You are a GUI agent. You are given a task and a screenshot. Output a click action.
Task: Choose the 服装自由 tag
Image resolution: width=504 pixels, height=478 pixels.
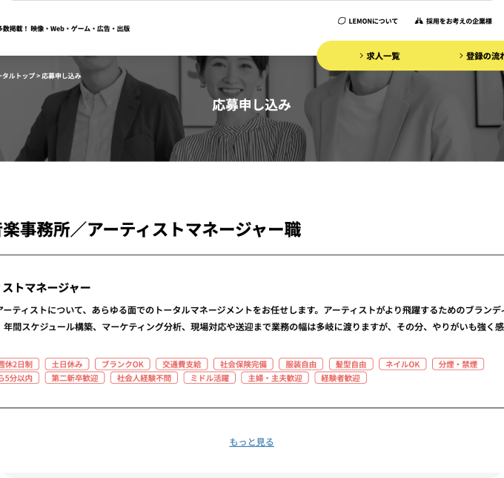pos(300,364)
